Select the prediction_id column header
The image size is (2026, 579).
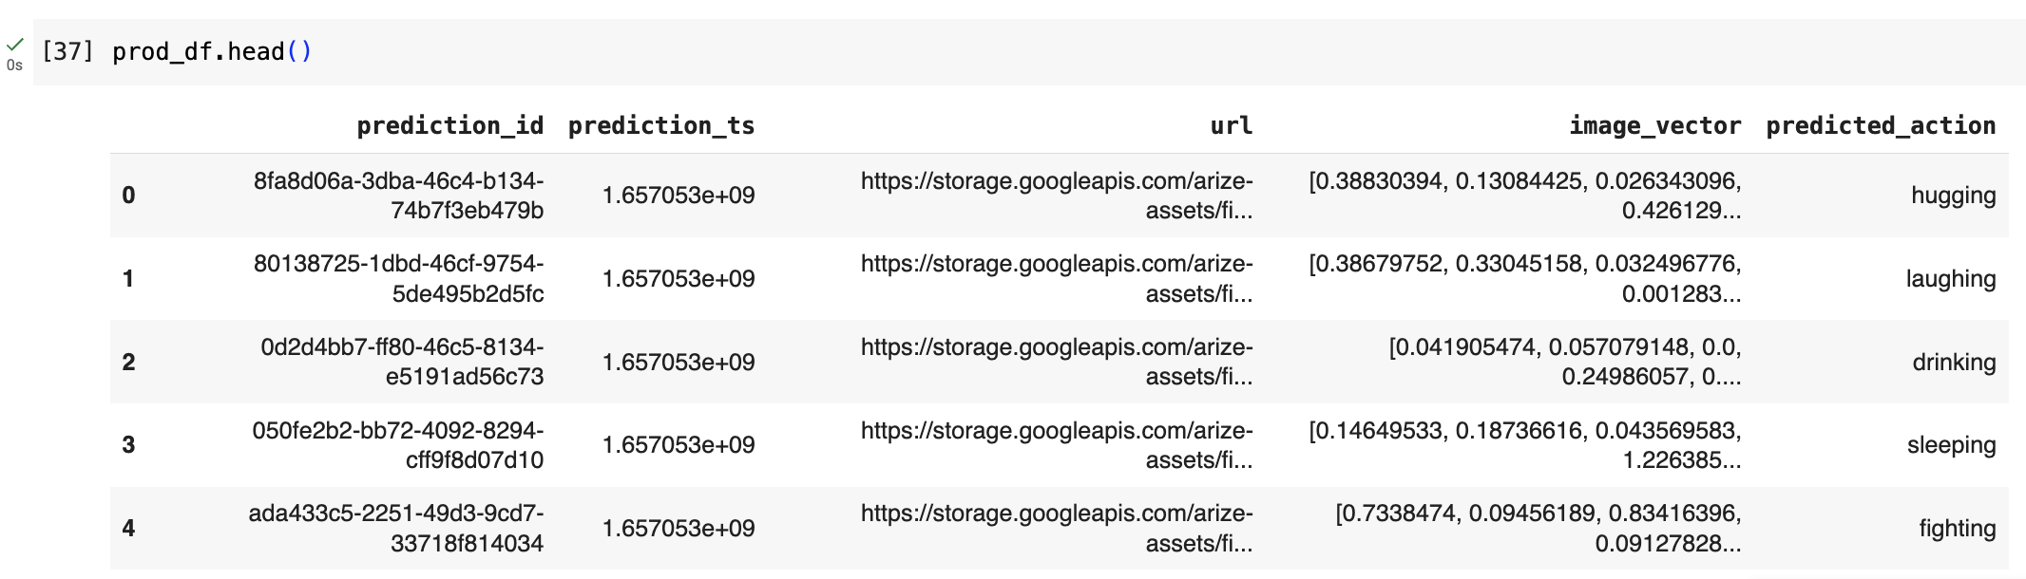point(450,125)
